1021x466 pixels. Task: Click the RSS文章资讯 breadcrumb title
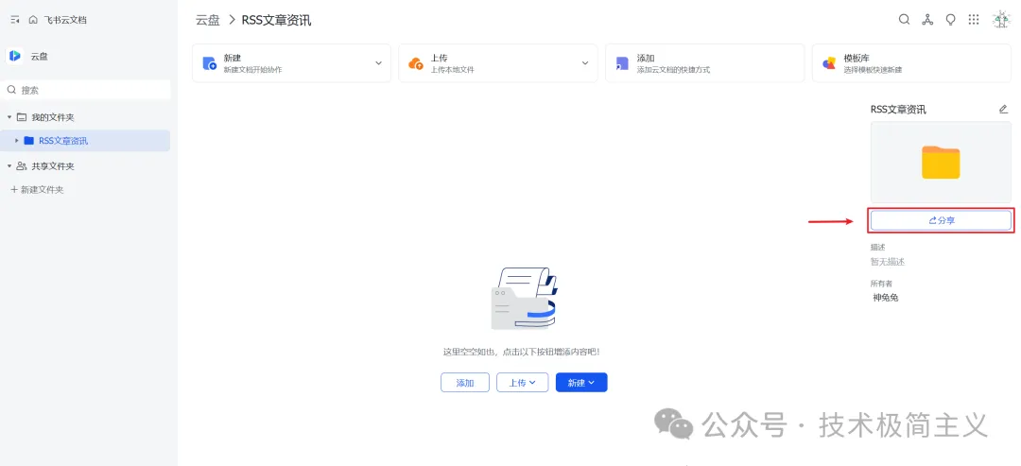(276, 20)
